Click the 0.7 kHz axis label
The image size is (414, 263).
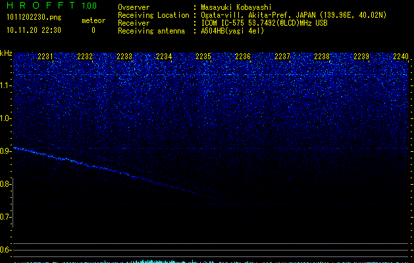coord(6,217)
